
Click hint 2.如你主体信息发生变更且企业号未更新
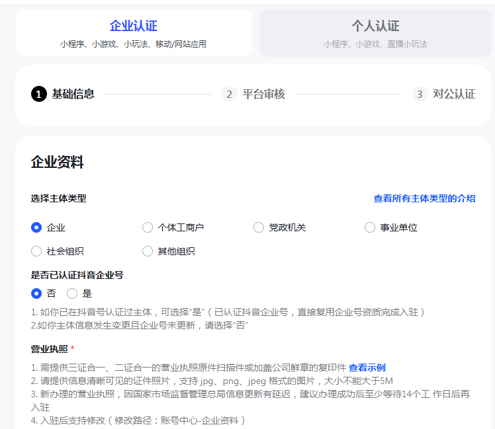(140, 325)
